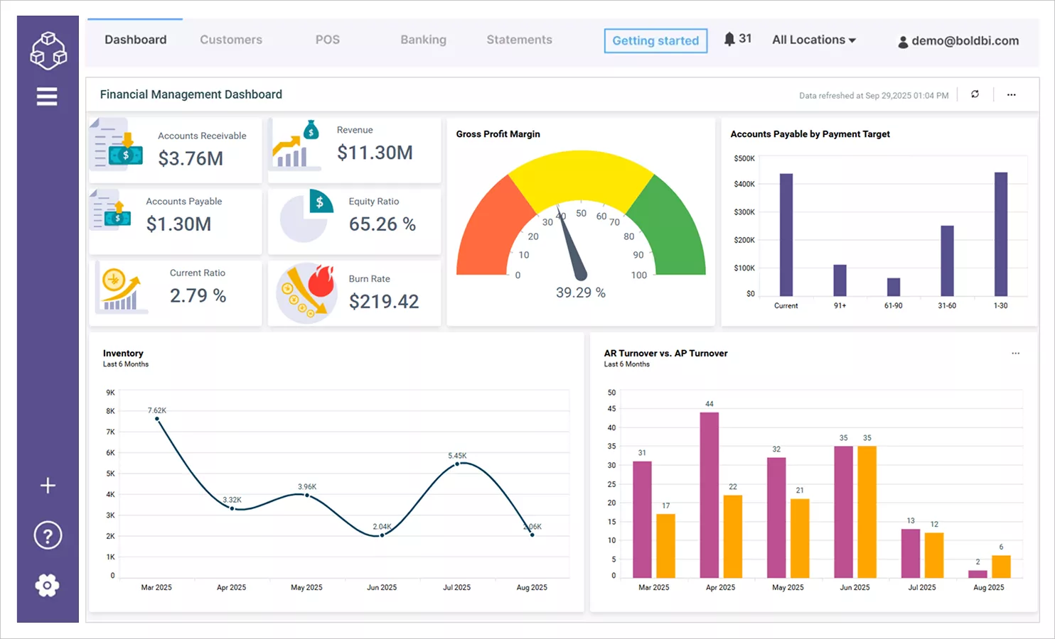The image size is (1055, 639).
Task: Click the user profile person icon
Action: click(x=902, y=41)
